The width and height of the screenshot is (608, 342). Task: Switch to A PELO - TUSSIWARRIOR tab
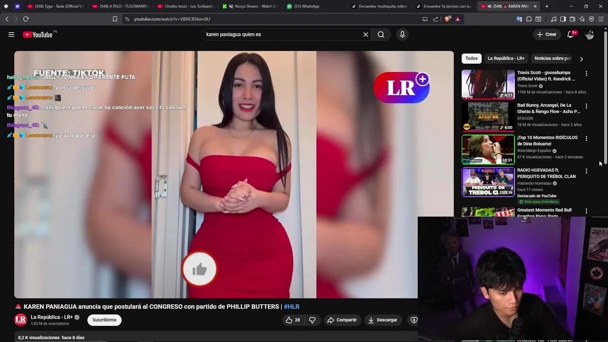120,6
